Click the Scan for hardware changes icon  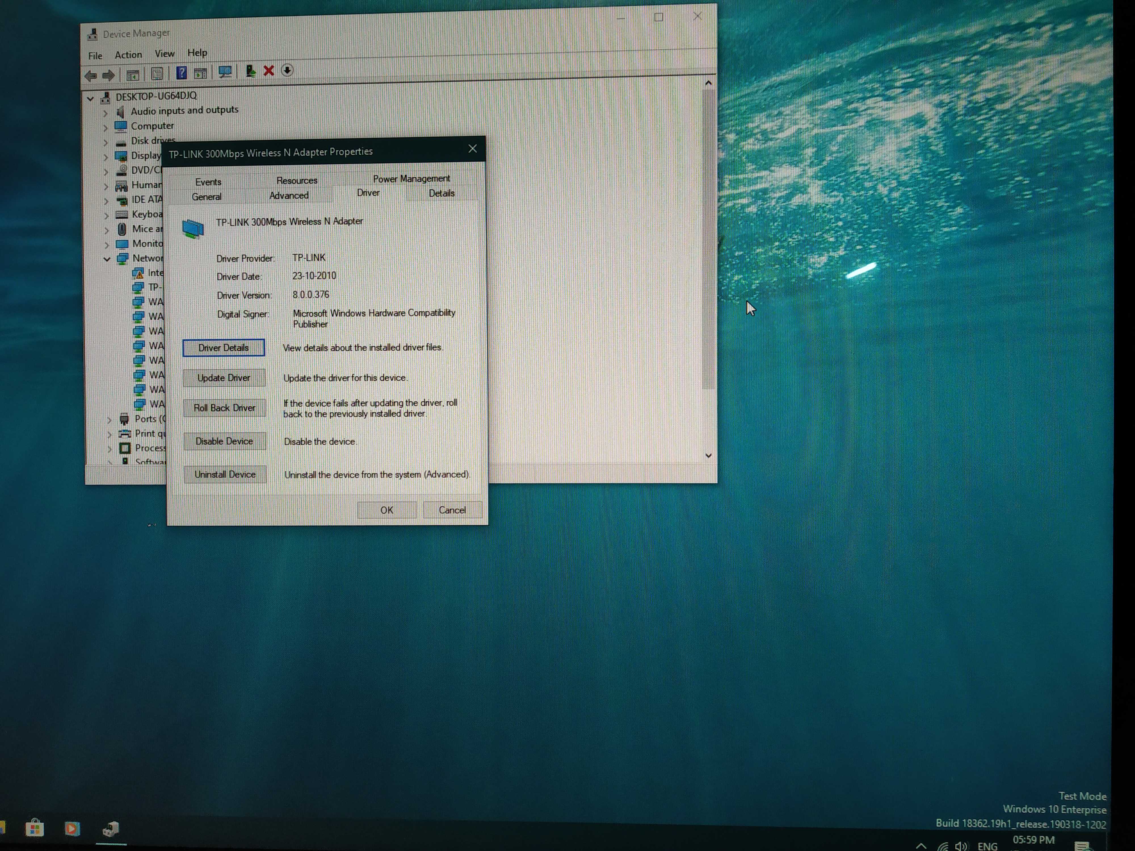[225, 72]
